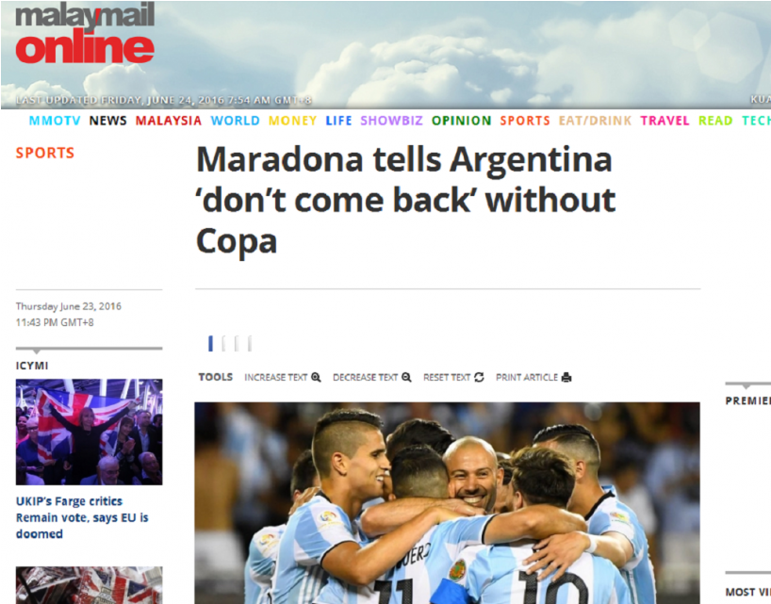Open the Eat/Drink section
Image resolution: width=771 pixels, height=604 pixels.
coord(595,121)
